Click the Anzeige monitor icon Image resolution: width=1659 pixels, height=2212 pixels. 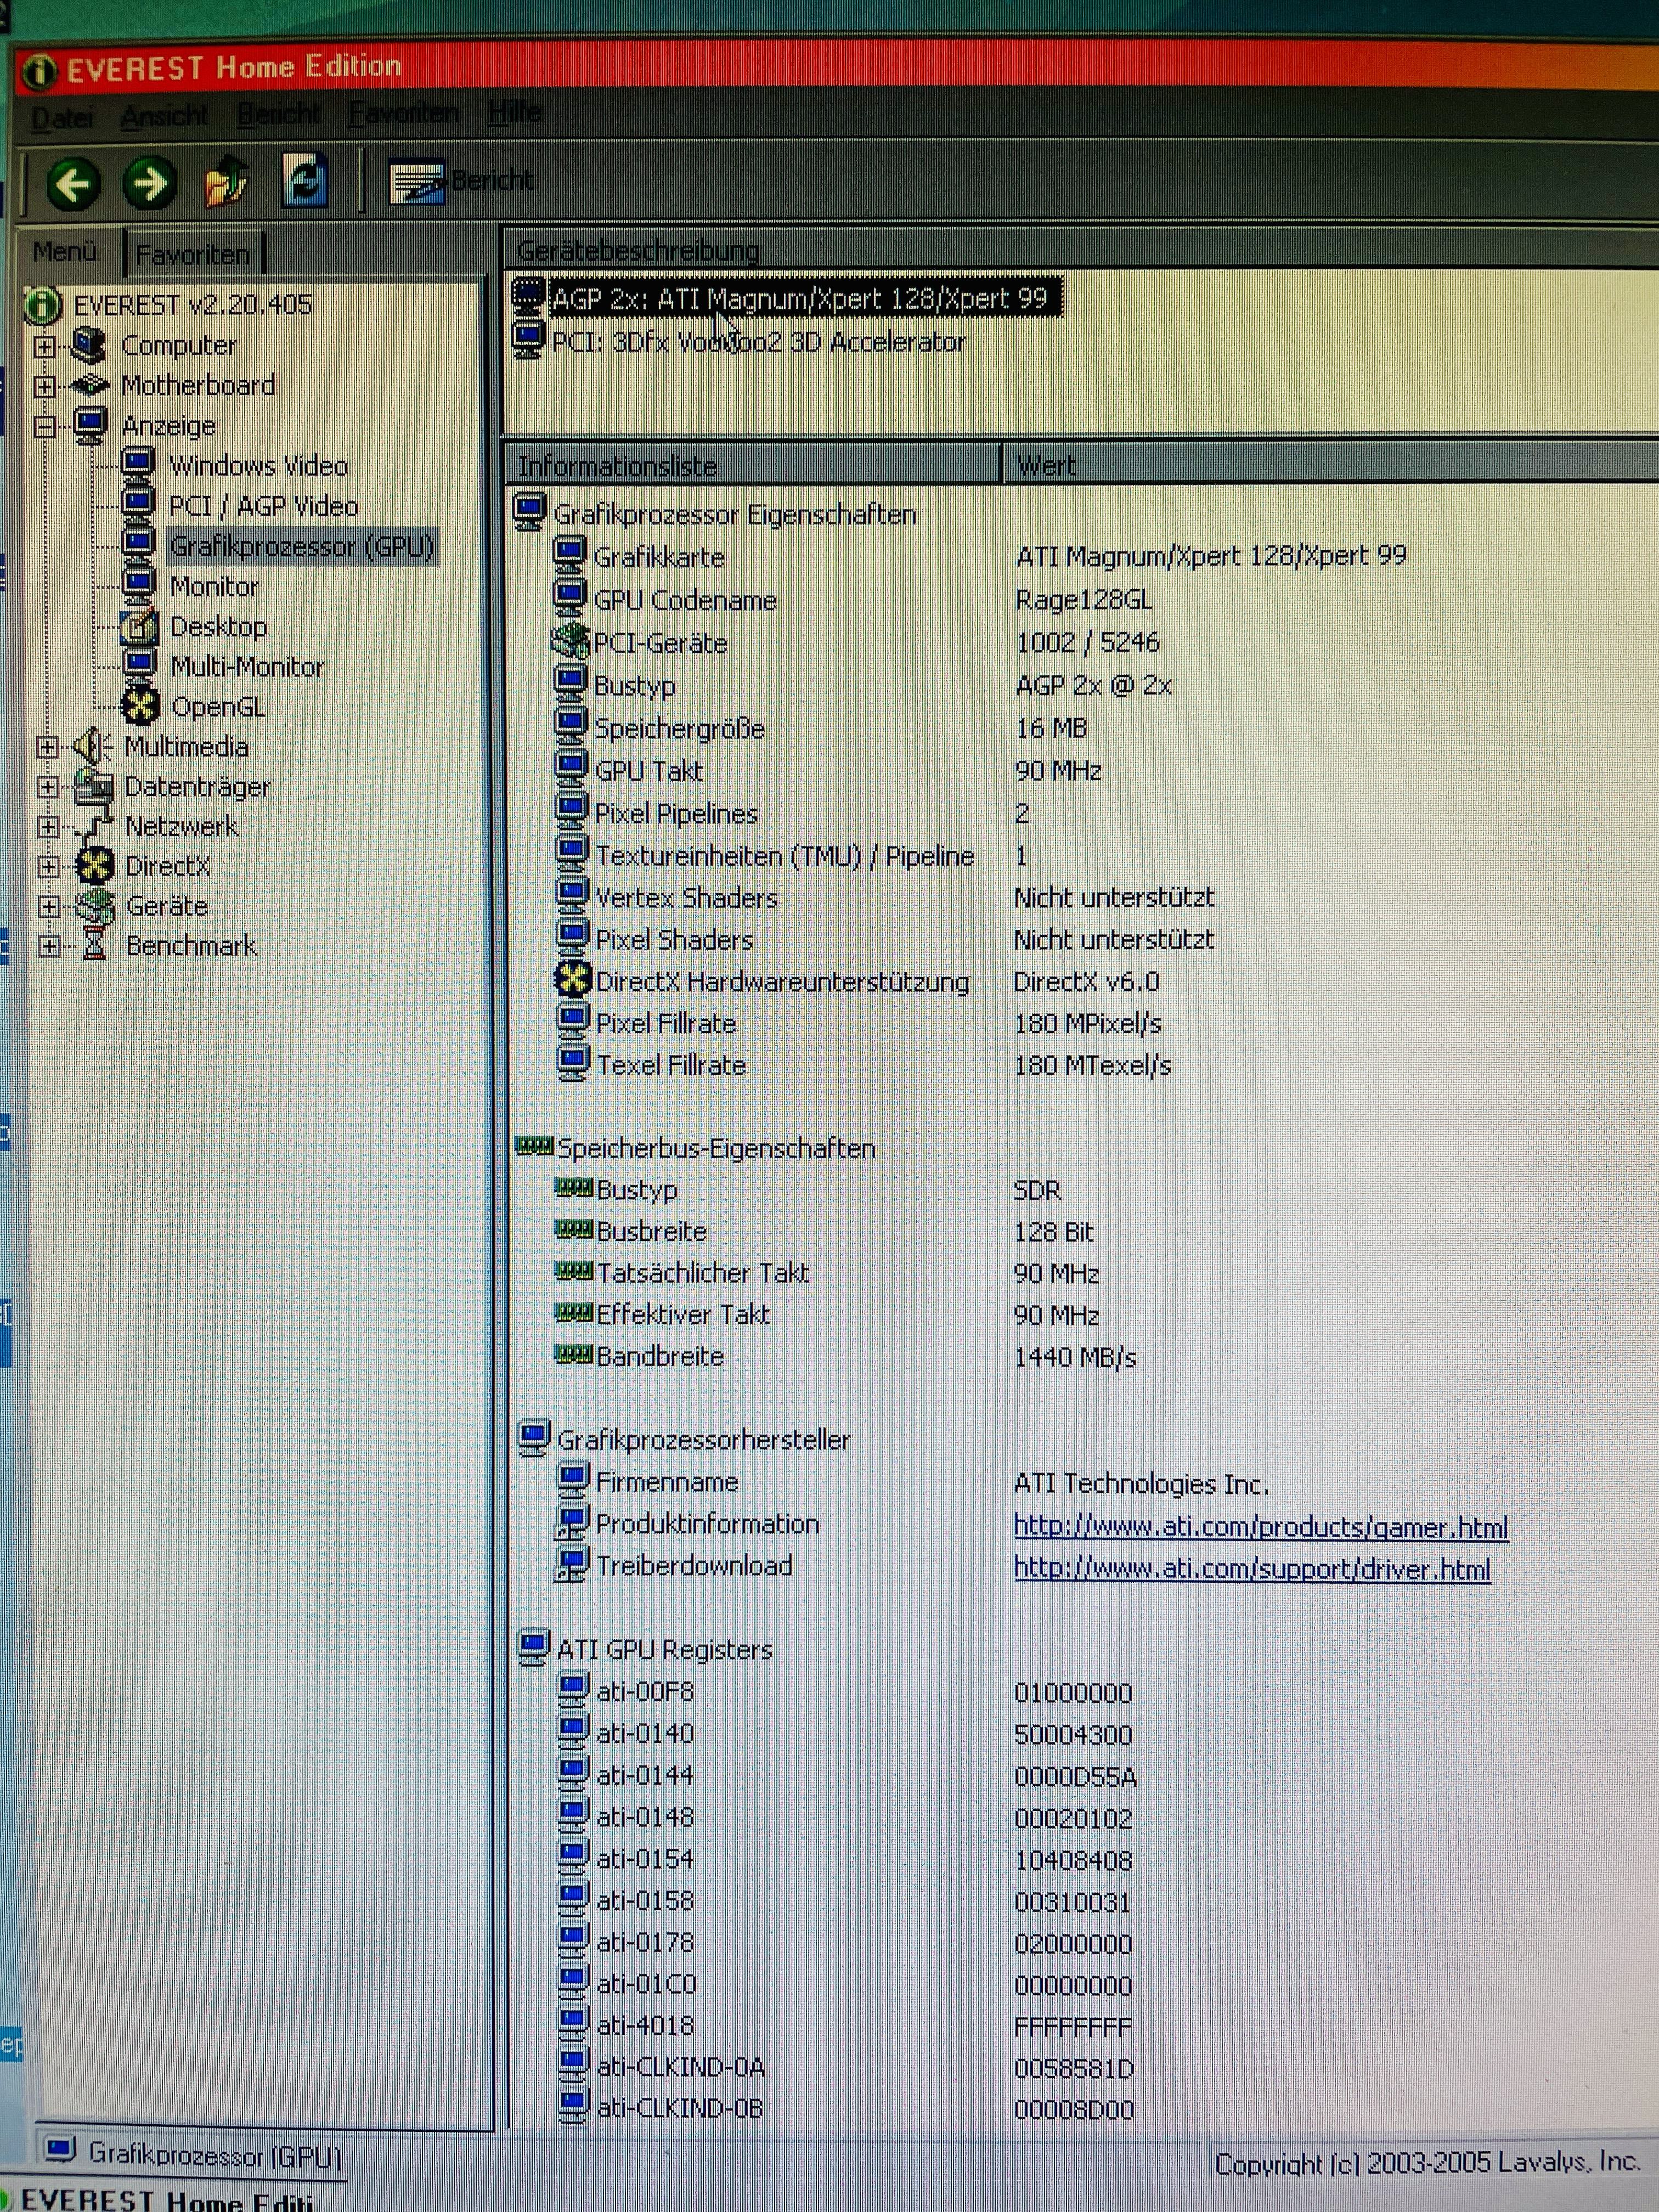[x=90, y=424]
